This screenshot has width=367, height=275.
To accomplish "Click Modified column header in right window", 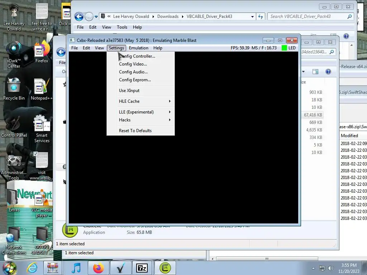I will pyautogui.click(x=349, y=136).
